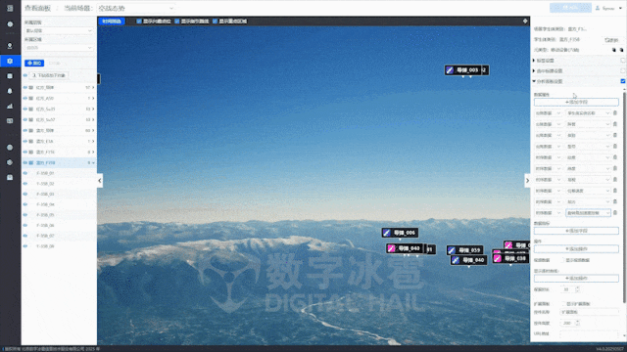Delete the 速度 field row with its trash icon
Screen dimensions: 627x352
coord(615,157)
